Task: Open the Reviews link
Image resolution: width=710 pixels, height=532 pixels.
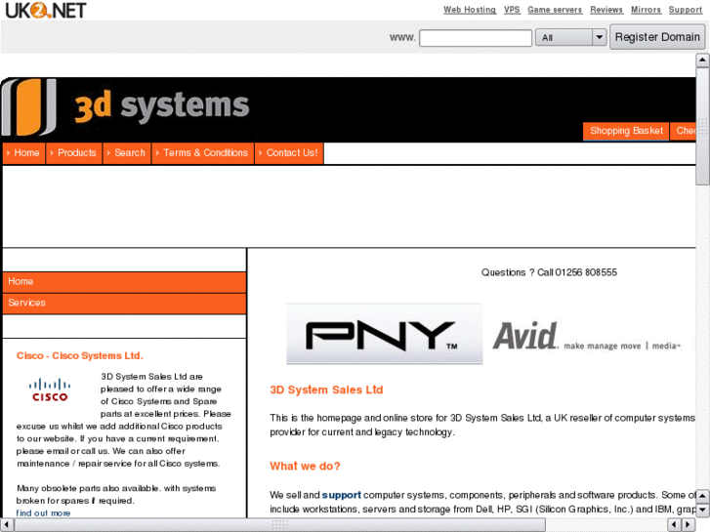Action: 606,10
